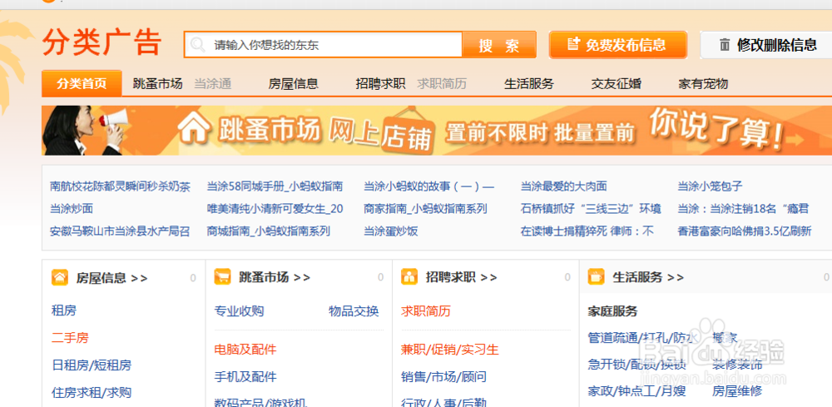832x407 pixels.
Task: Click the 修改删除信息 button
Action: 766,45
